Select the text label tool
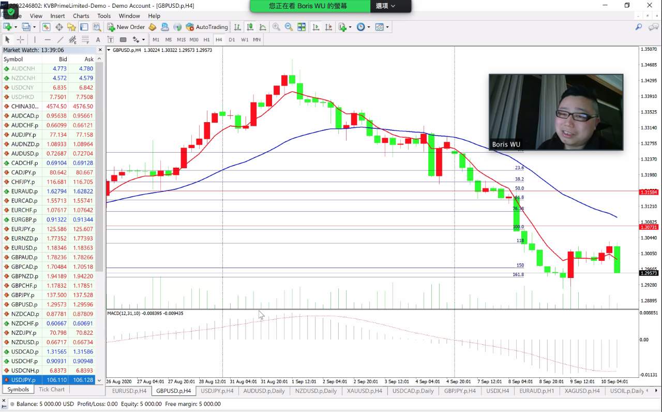The height and width of the screenshot is (412, 662). pyautogui.click(x=110, y=39)
